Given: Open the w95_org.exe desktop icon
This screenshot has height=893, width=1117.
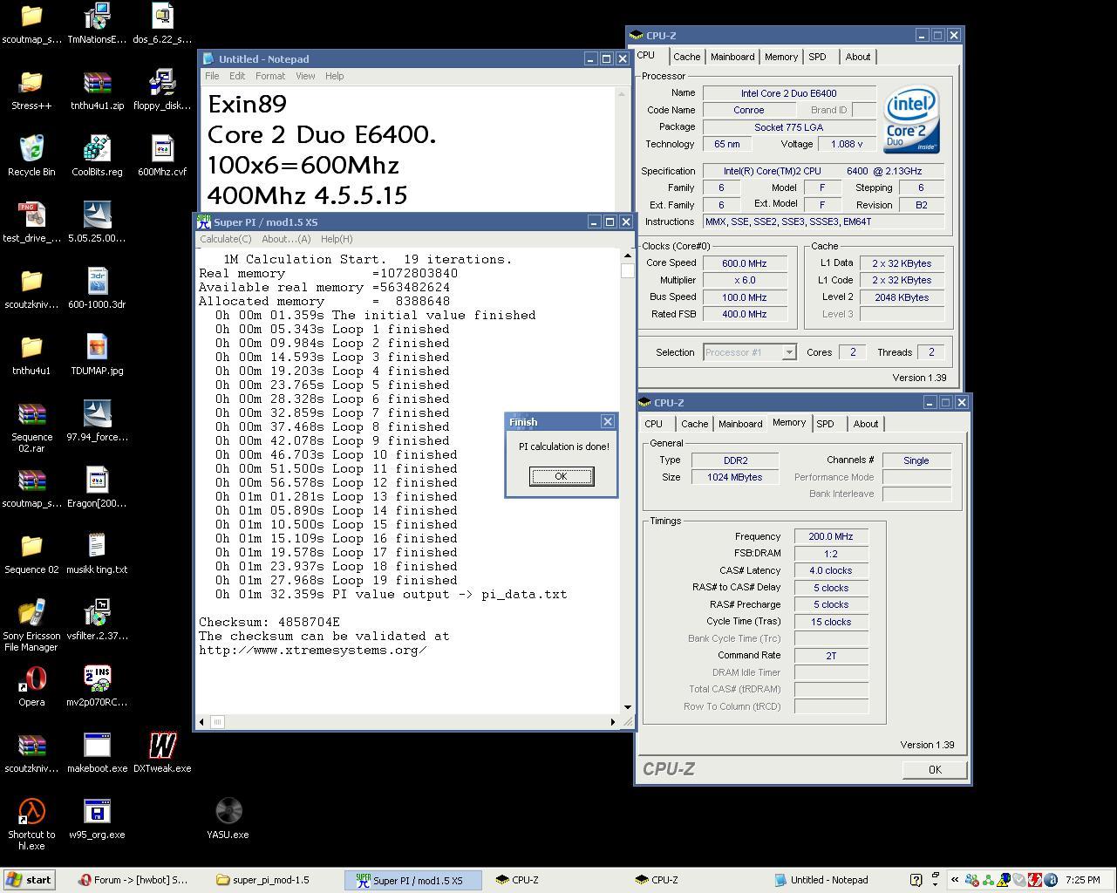Looking at the screenshot, I should [97, 818].
